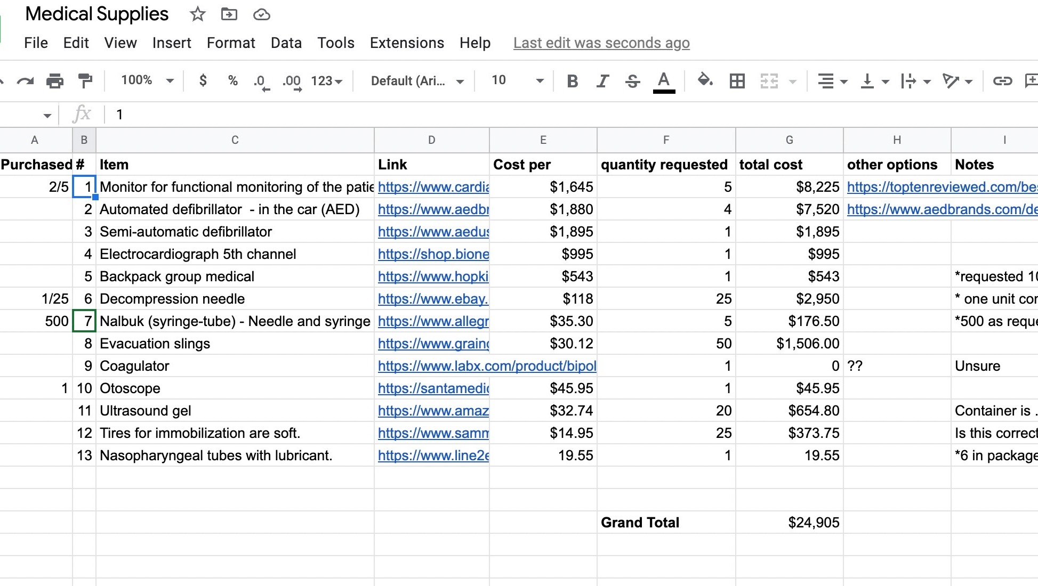The image size is (1038, 586).
Task: Select the $7,520 total cost cell
Action: click(x=790, y=209)
